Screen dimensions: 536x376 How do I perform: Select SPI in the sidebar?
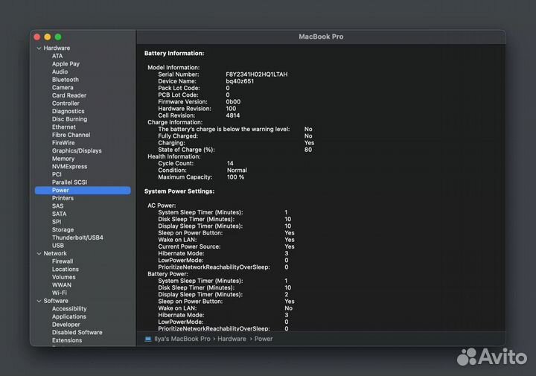point(57,222)
